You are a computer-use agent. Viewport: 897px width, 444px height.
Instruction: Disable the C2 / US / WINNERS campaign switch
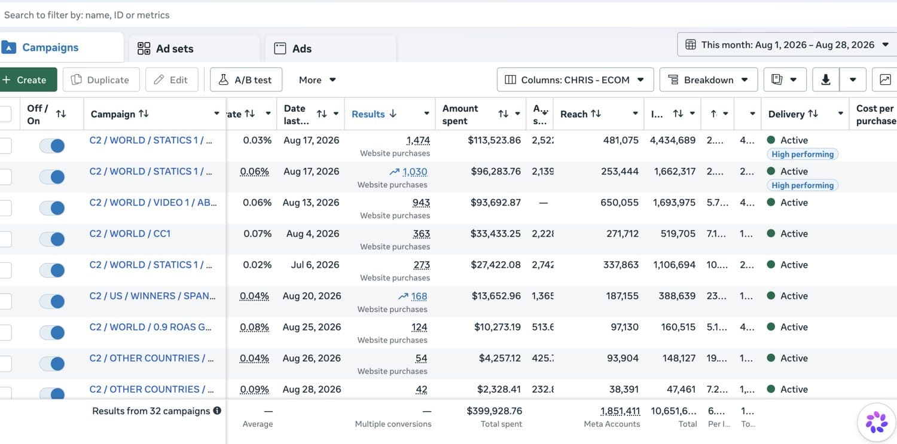[x=52, y=301]
